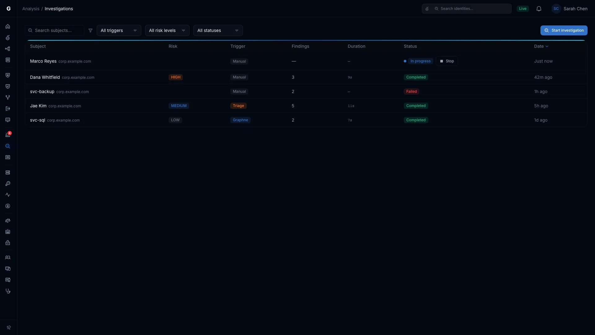Open the balance scales icon in the sidebar
This screenshot has height=335, width=595.
click(8, 221)
